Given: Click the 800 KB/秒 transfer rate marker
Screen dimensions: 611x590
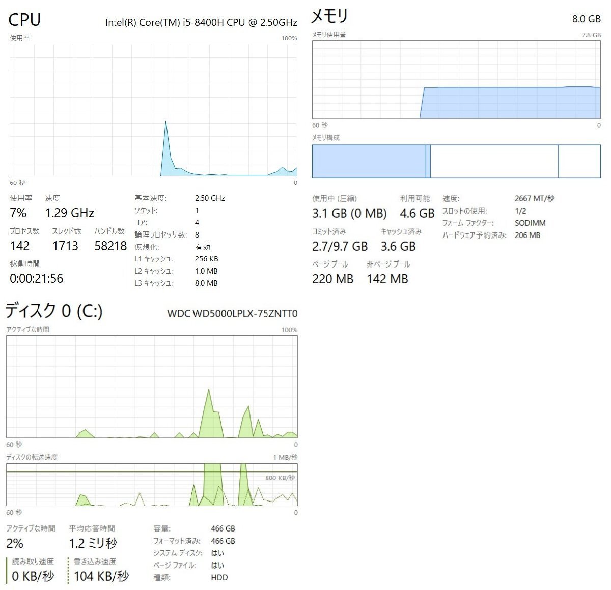Looking at the screenshot, I should tap(280, 478).
